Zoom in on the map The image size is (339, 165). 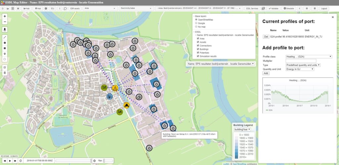point(5,16)
